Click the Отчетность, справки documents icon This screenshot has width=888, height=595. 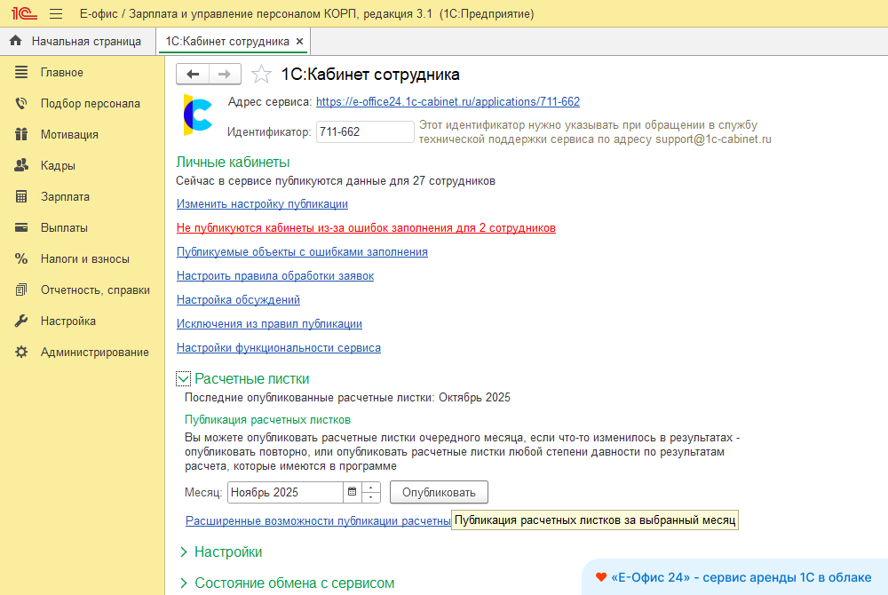coord(21,290)
